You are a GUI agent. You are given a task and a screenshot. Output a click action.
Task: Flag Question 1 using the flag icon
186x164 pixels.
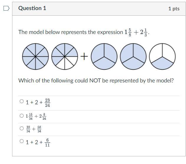pyautogui.click(x=6, y=8)
